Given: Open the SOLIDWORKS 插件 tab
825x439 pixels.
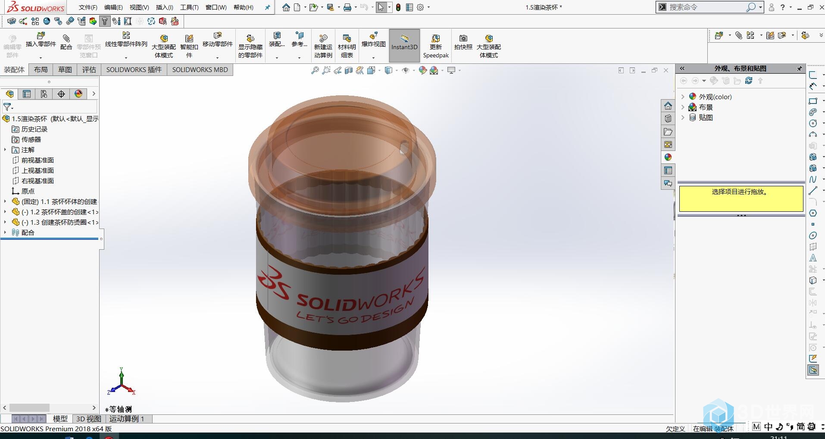Looking at the screenshot, I should 134,70.
